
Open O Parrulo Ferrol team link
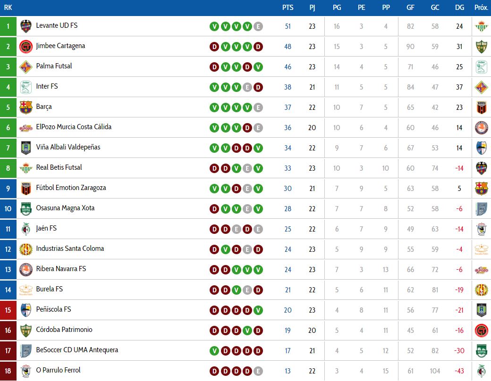pos(58,370)
